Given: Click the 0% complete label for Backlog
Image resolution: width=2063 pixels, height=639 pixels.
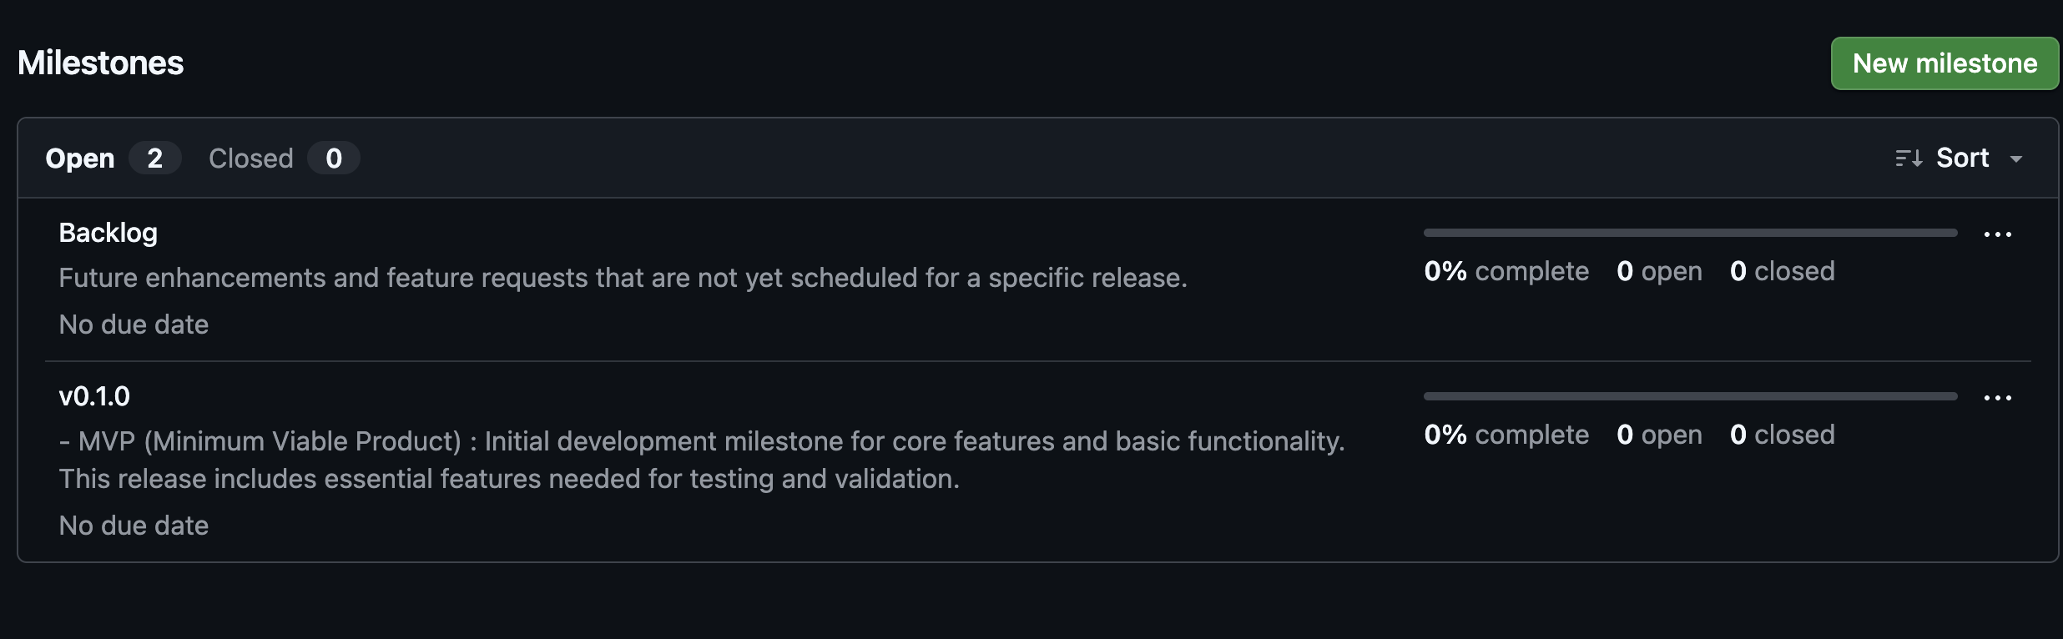Looking at the screenshot, I should [x=1506, y=271].
